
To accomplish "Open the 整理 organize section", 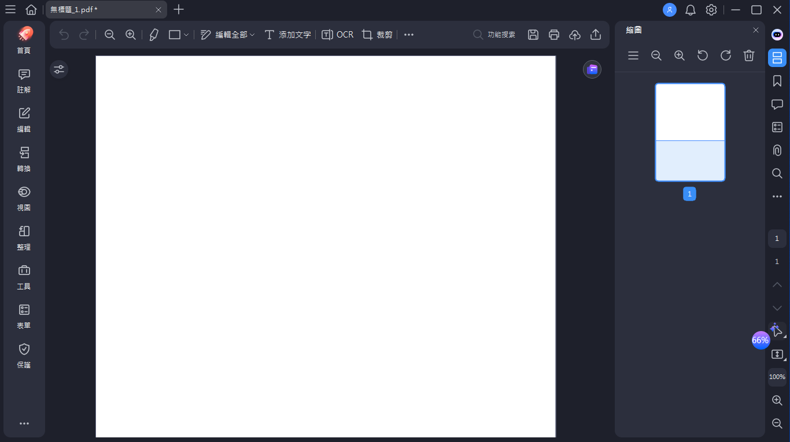I will (24, 238).
